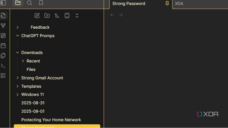
Task: Open the 2025-08-31 note
Action: 33,103
